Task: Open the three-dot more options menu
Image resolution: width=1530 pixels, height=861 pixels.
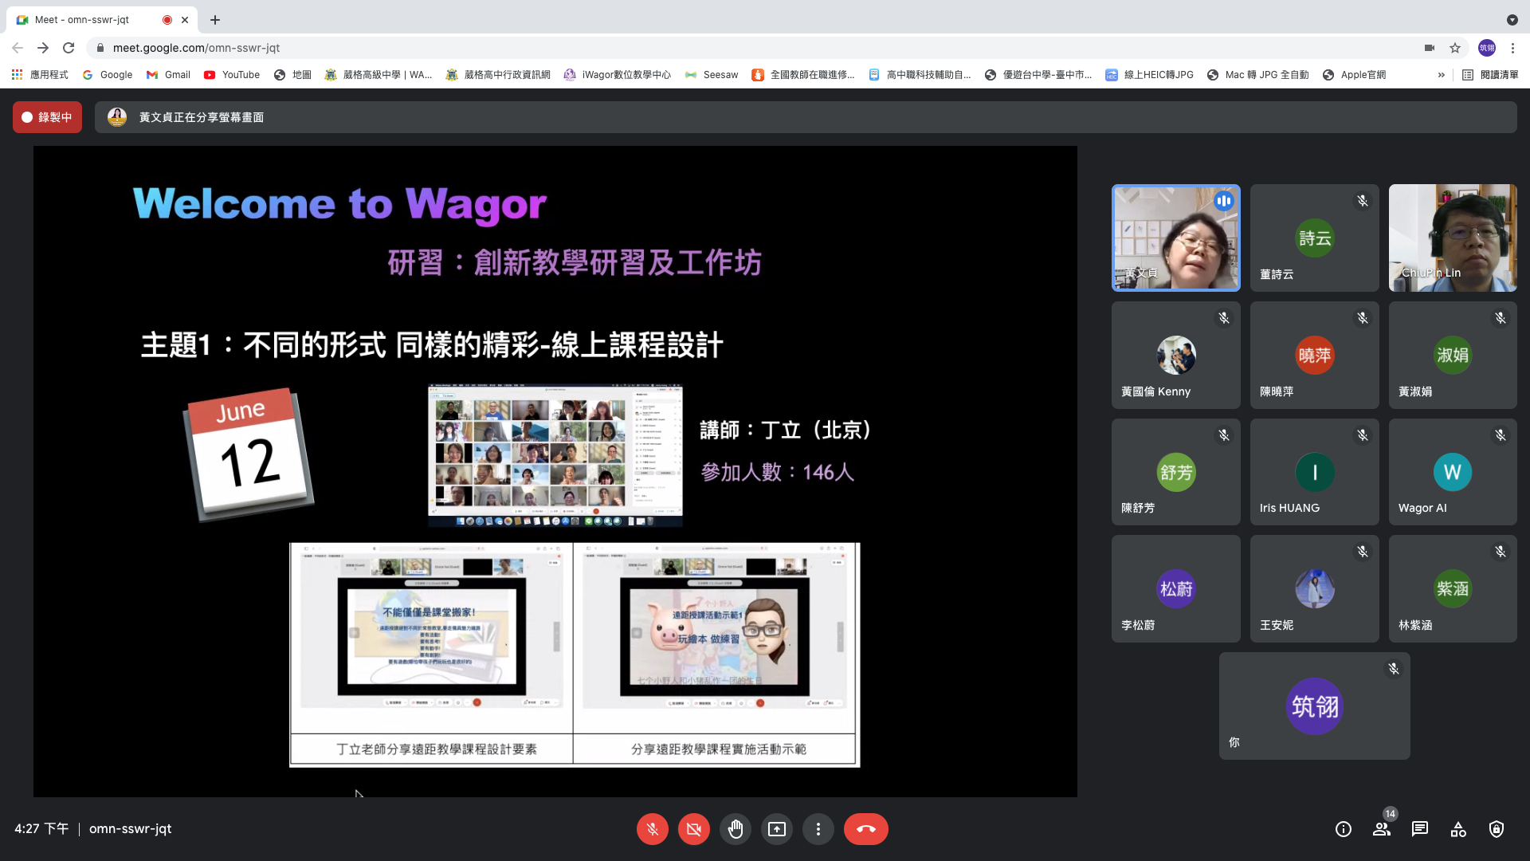Action: click(x=818, y=829)
